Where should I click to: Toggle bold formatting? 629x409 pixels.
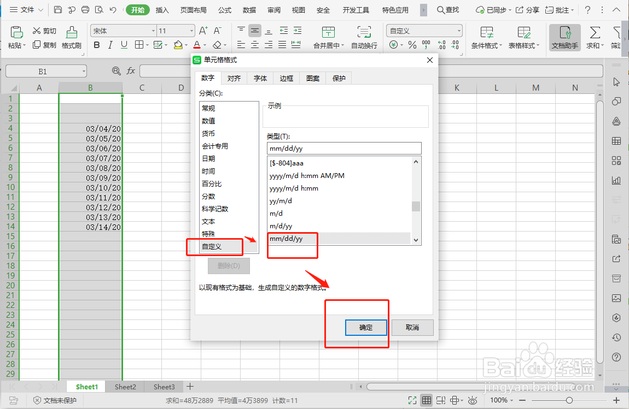tap(97, 44)
